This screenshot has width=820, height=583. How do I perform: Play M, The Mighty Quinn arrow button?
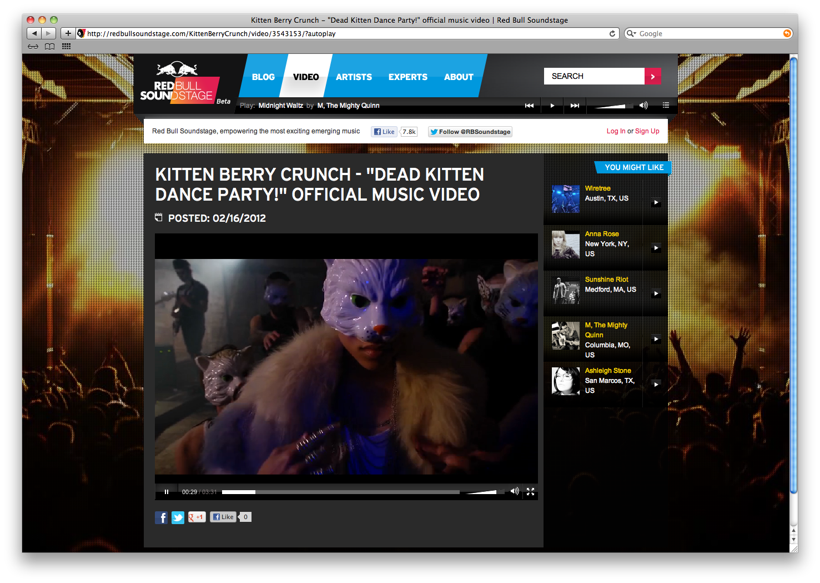click(656, 339)
